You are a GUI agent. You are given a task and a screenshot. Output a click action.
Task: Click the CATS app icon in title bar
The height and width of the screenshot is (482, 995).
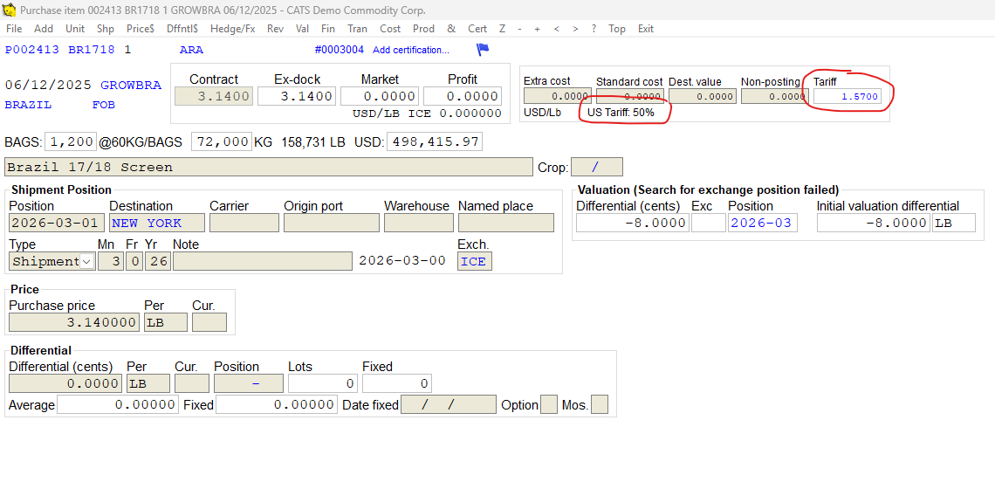coord(10,10)
